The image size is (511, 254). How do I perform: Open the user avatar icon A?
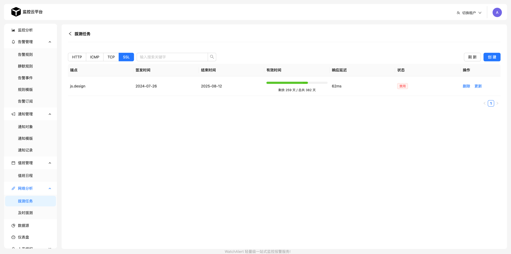click(497, 12)
